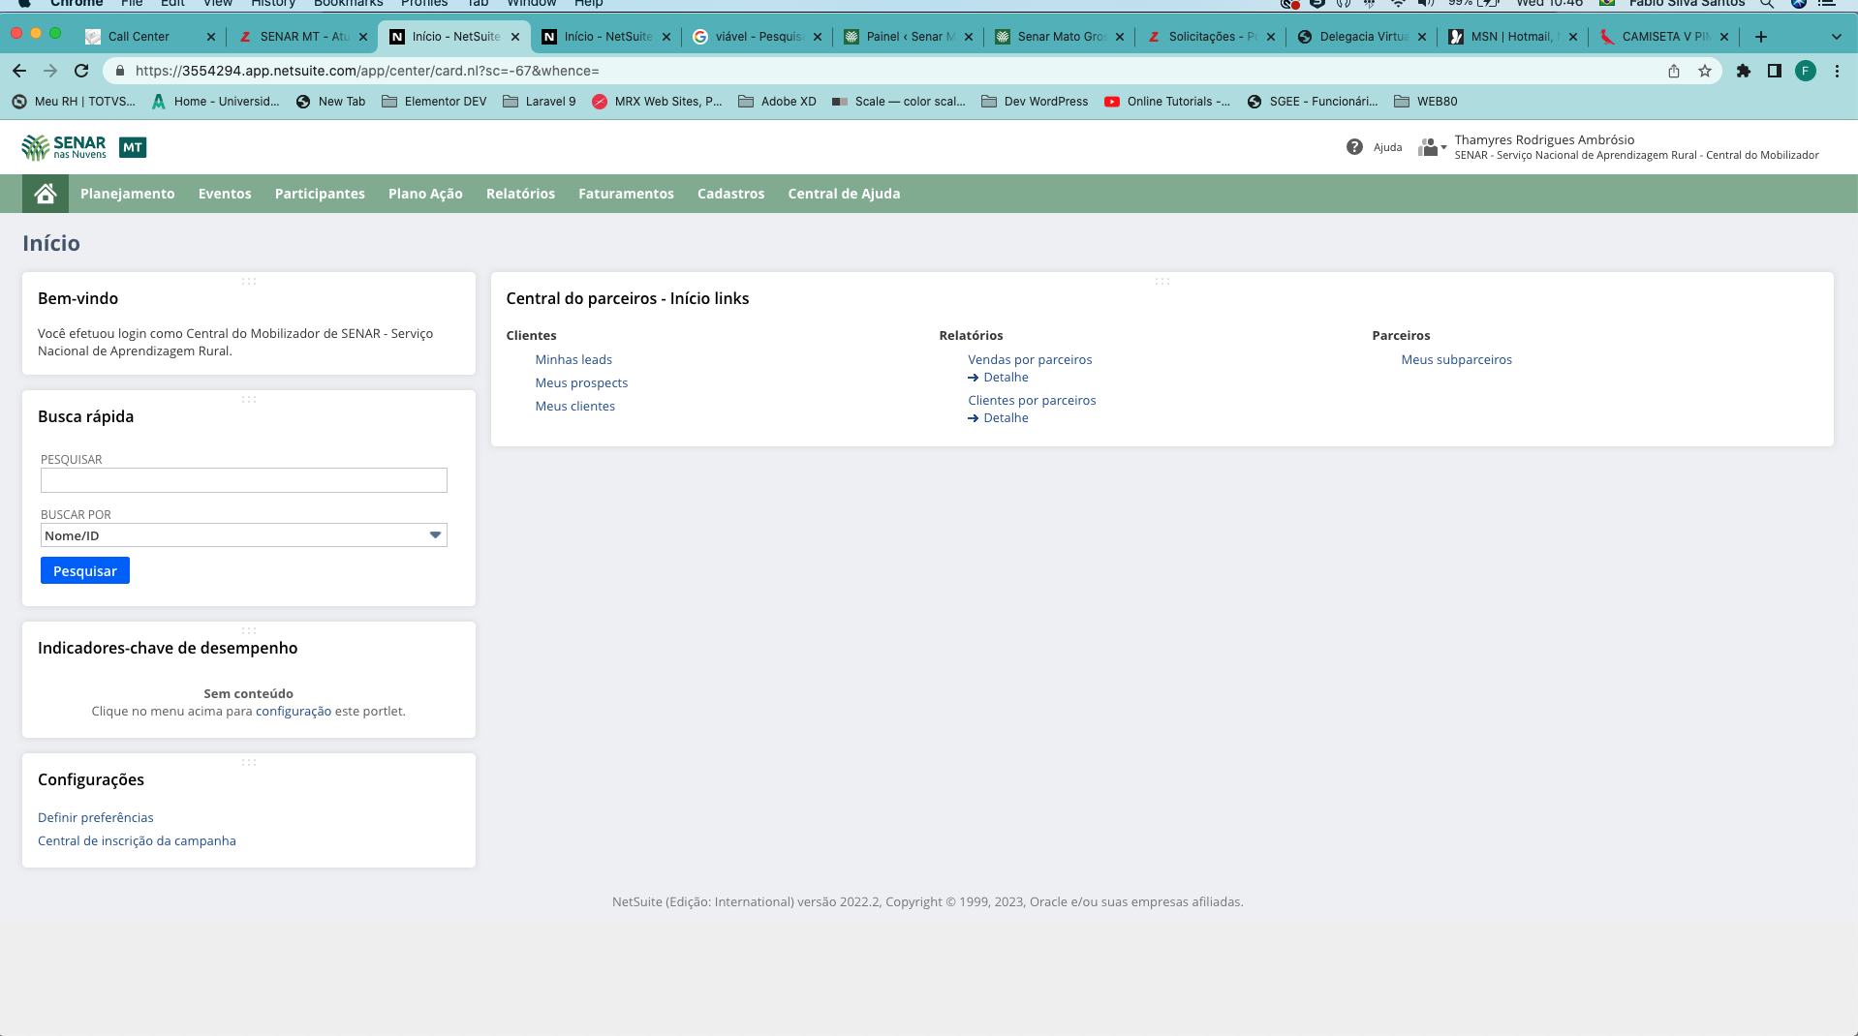Image resolution: width=1858 pixels, height=1036 pixels.
Task: Expand the Buscar Por Nome/ID dropdown
Action: click(435, 535)
